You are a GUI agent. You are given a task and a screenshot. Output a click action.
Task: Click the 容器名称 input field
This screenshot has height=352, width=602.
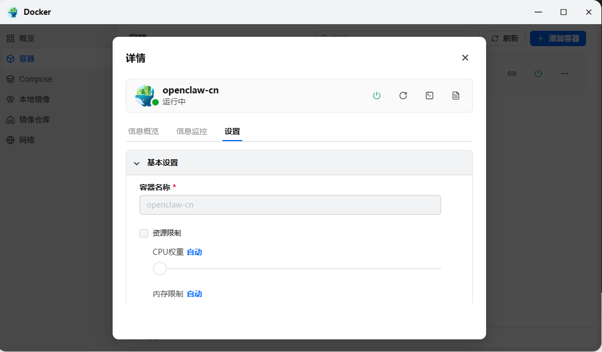[x=290, y=204]
